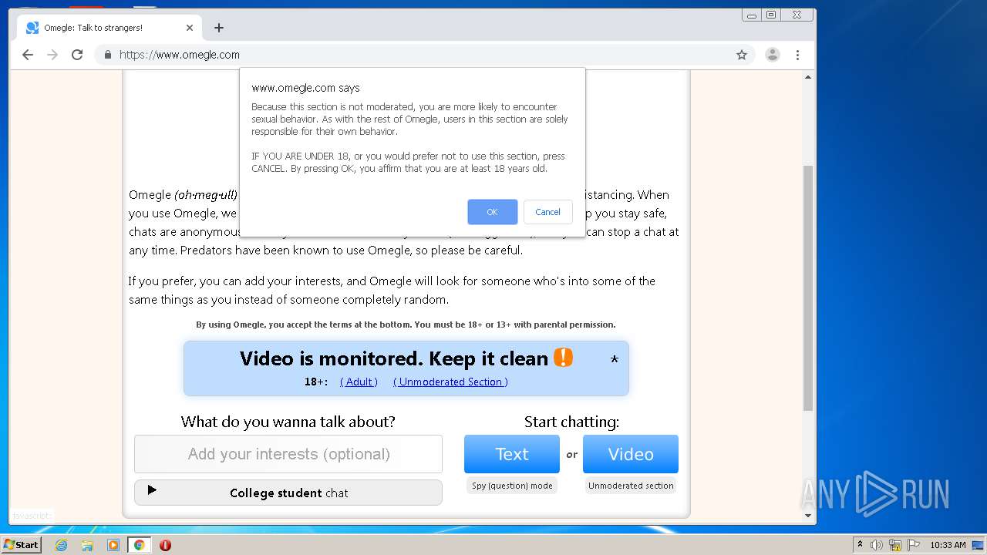Open a new tab with plus button
This screenshot has width=987, height=555.
219,28
